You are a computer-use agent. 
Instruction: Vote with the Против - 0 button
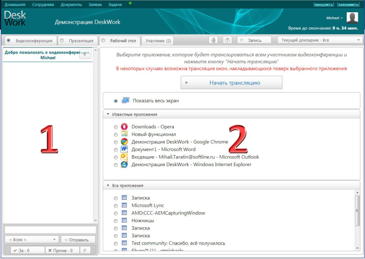(62, 250)
